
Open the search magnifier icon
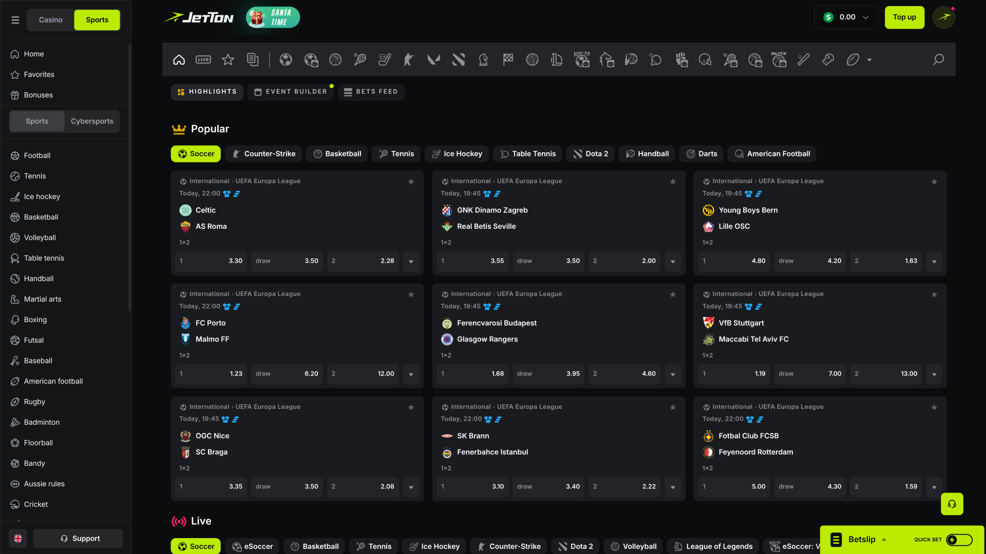pos(939,60)
